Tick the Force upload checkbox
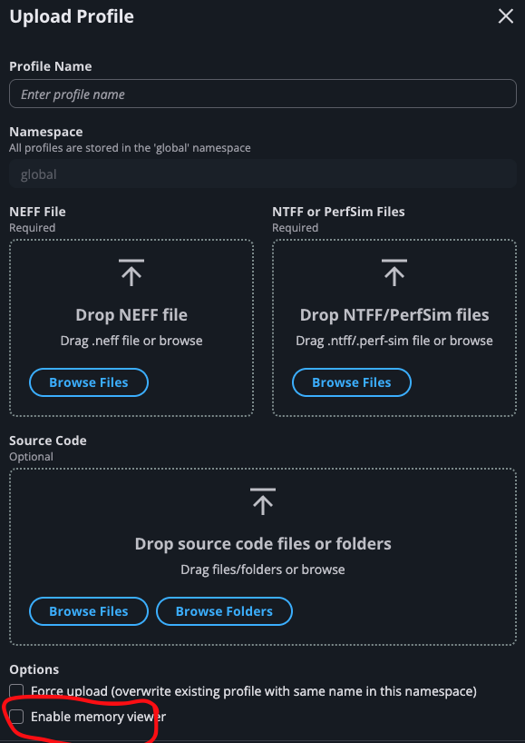The width and height of the screenshot is (525, 743). point(16,691)
